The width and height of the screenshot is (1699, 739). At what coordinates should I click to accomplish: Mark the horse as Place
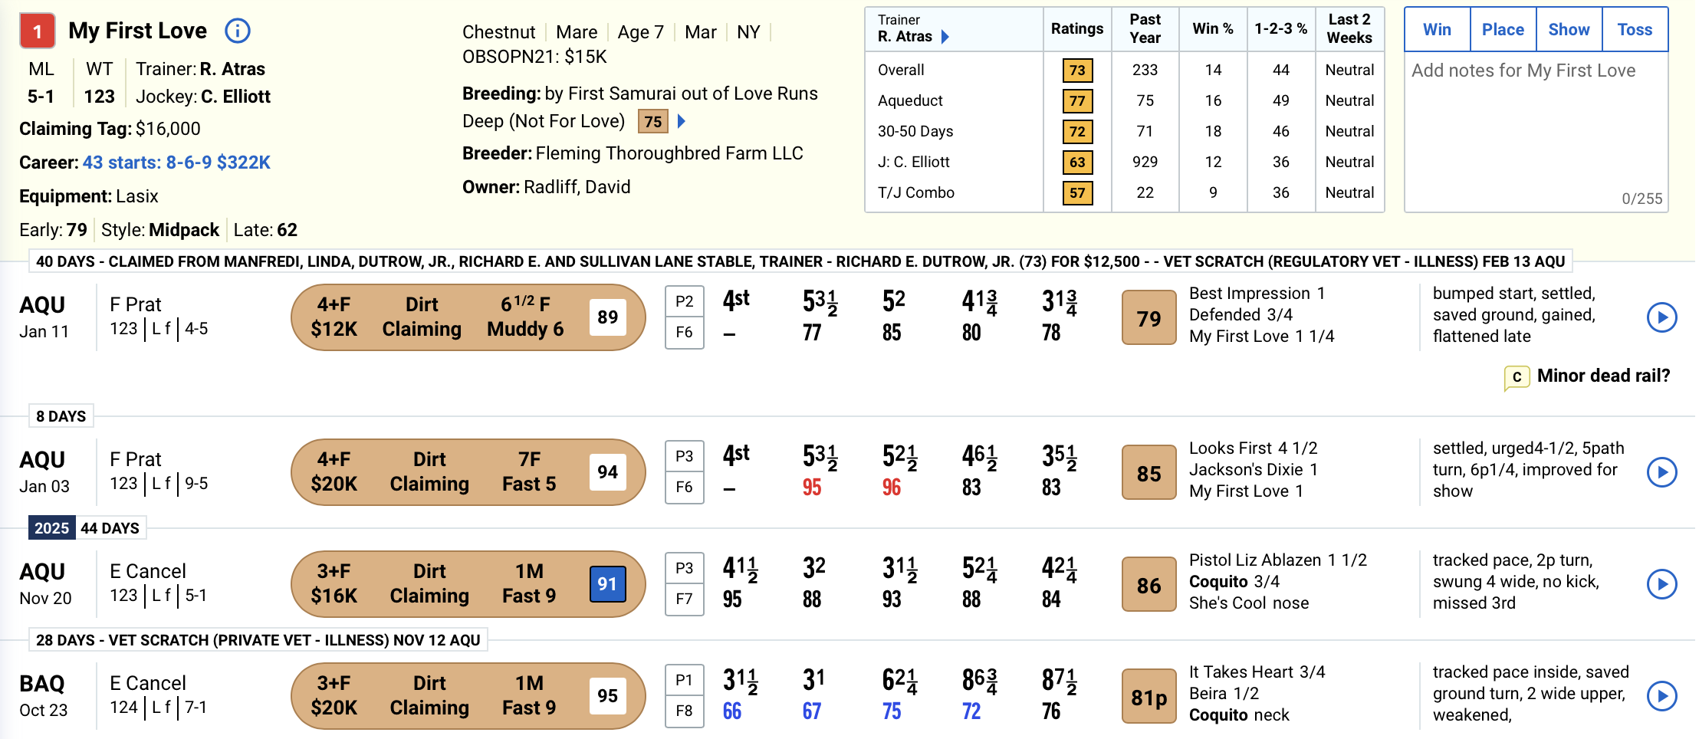(1503, 30)
